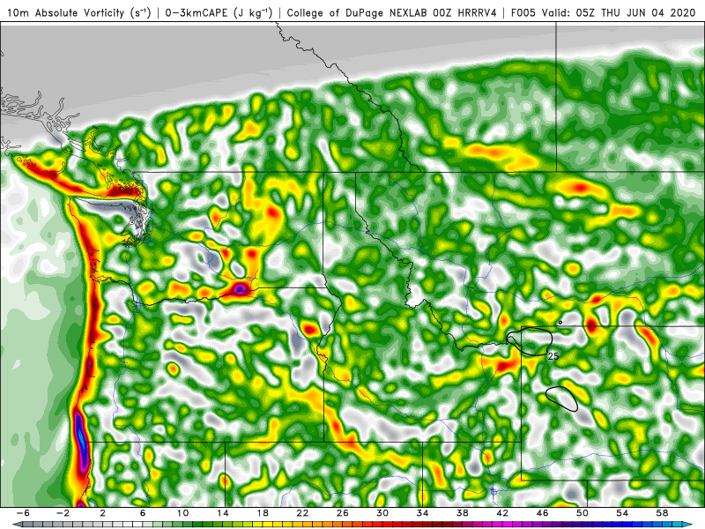Screen dimensions: 705x529
Task: Click the "6" colorbar tick label
Action: [x=143, y=513]
